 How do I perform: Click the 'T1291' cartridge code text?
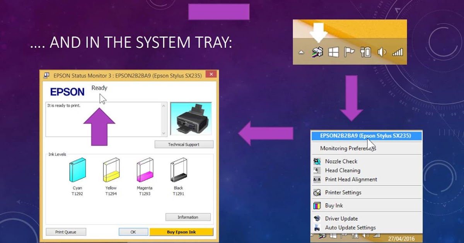point(178,194)
